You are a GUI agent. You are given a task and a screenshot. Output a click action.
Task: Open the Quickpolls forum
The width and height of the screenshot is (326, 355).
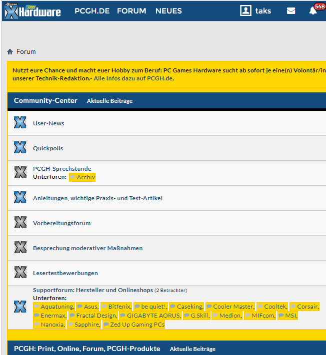(48, 148)
